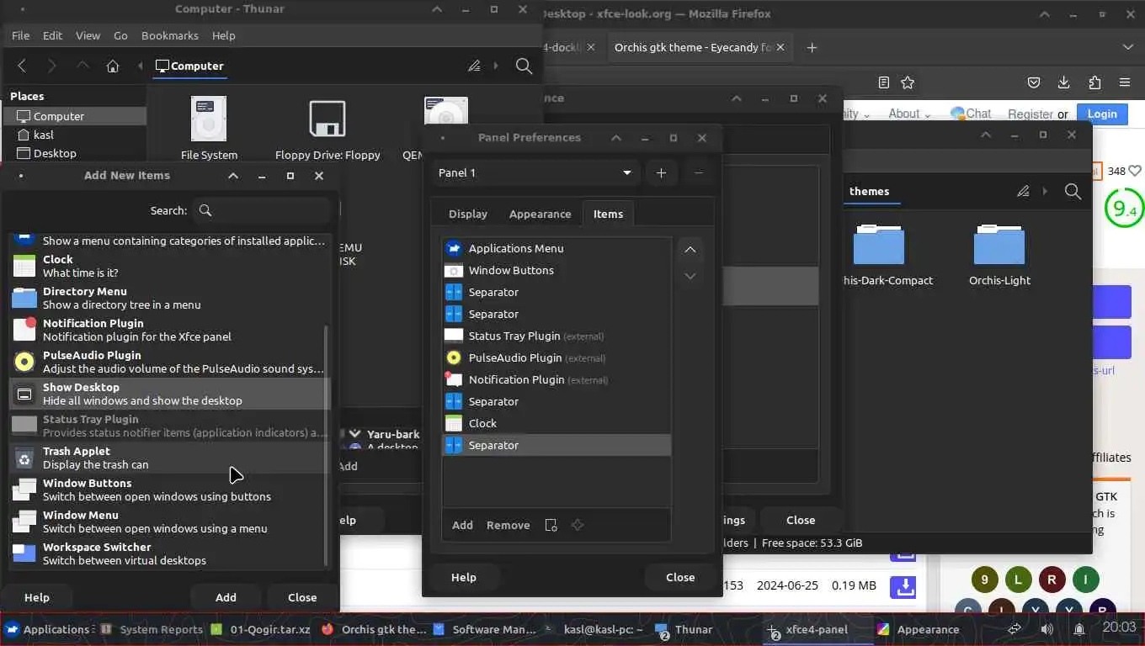Screen dimensions: 1145x646
Task: Click the download button for the 0.19 MB file
Action: tap(904, 585)
